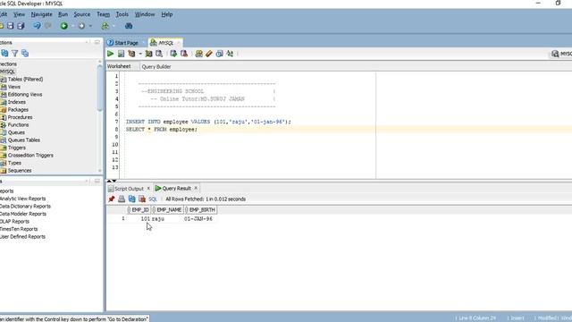Click the Clear eraser icon in worksheet toolbar
This screenshot has width=572, height=322.
(x=209, y=54)
